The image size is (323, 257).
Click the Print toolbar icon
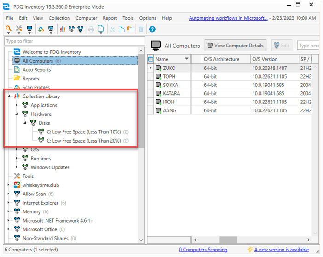(x=91, y=29)
